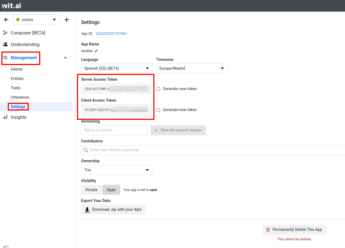Regenerate the Client Access Token
The width and height of the screenshot is (345, 248).
(177, 110)
